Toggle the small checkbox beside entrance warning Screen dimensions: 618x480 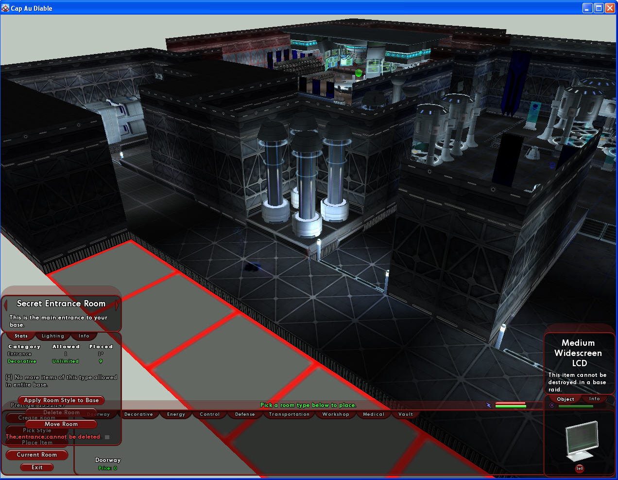pos(107,437)
